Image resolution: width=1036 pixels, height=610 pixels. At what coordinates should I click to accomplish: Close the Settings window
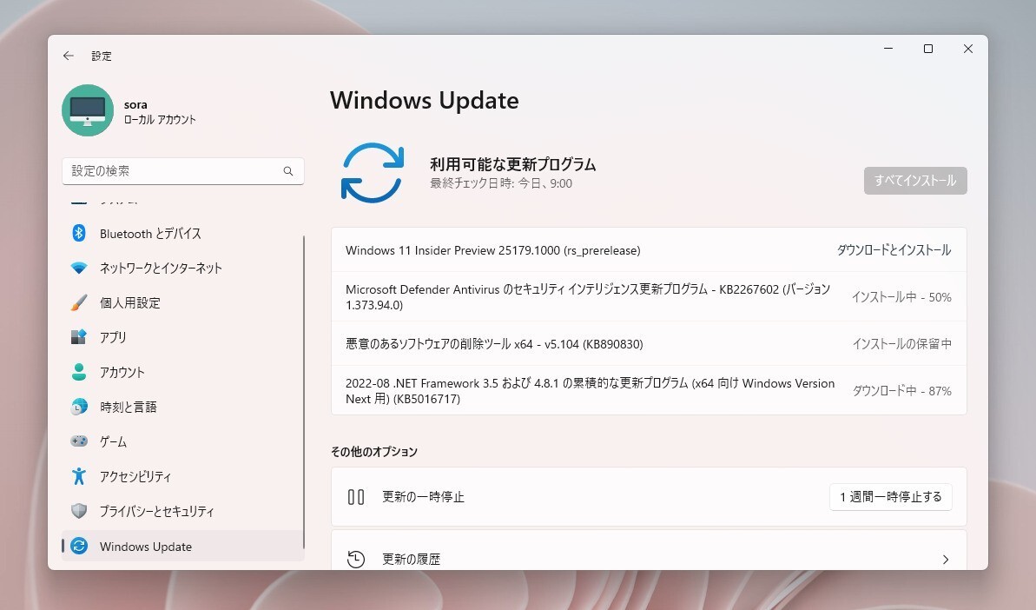(968, 49)
